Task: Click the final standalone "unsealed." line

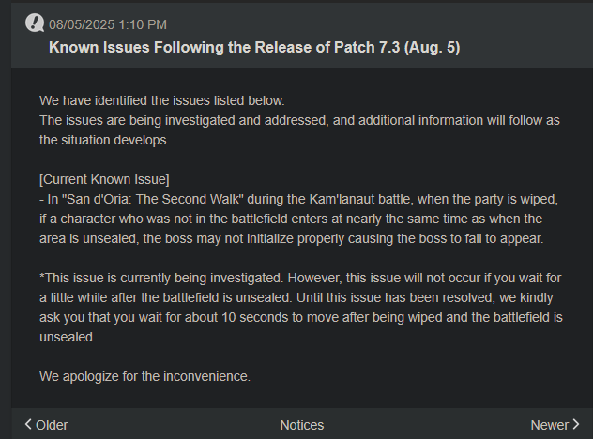Action: [68, 337]
